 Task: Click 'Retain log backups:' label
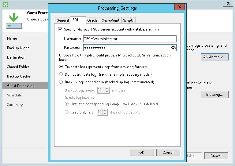point(81,98)
